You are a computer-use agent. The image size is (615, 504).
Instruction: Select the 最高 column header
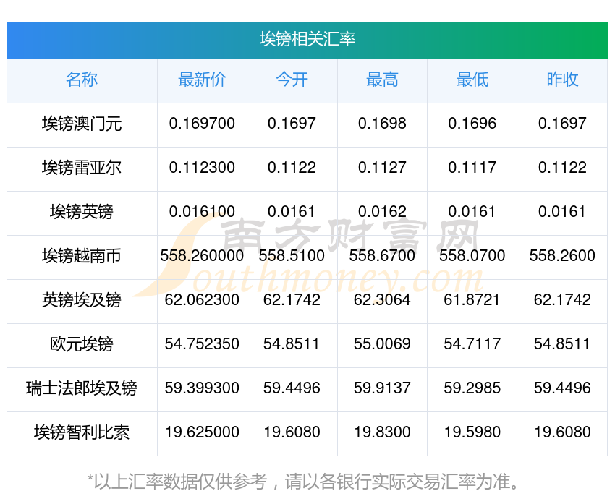[x=382, y=80]
